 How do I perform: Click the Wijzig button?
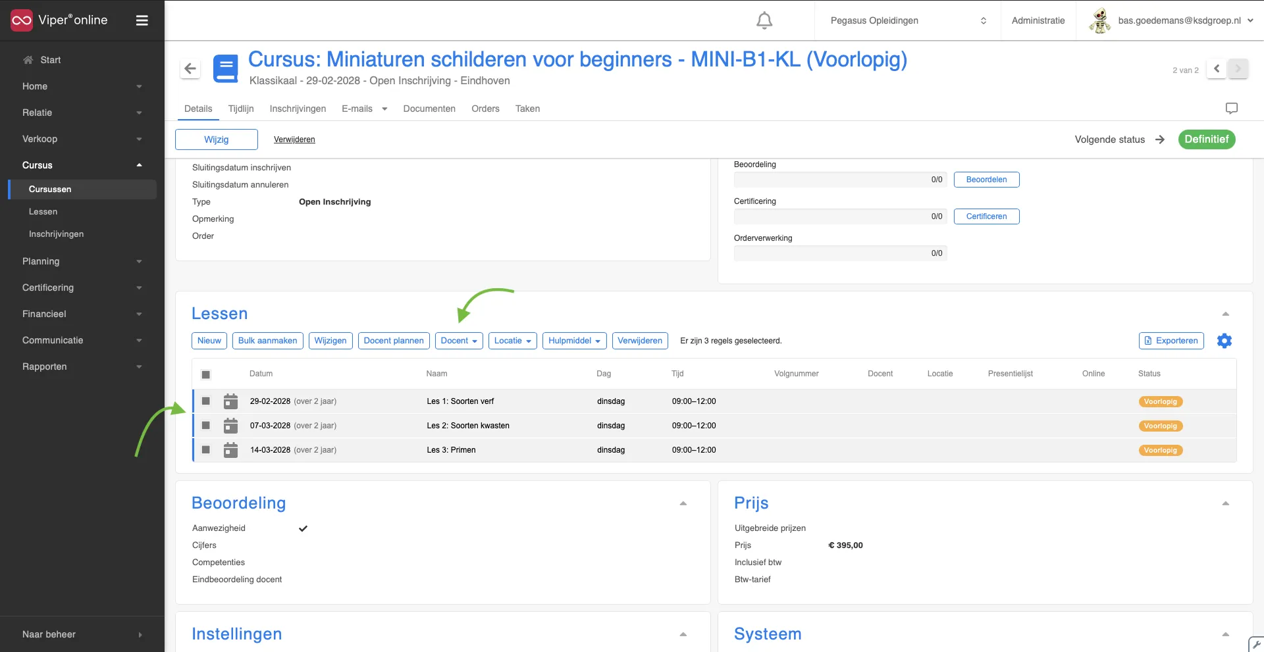pos(217,139)
